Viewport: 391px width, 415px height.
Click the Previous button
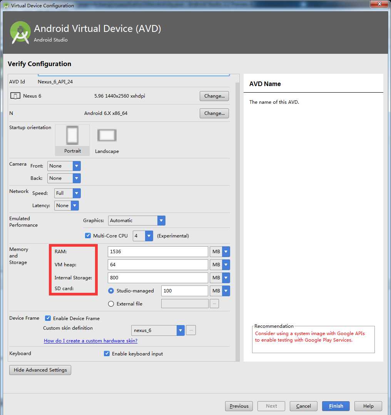click(239, 406)
